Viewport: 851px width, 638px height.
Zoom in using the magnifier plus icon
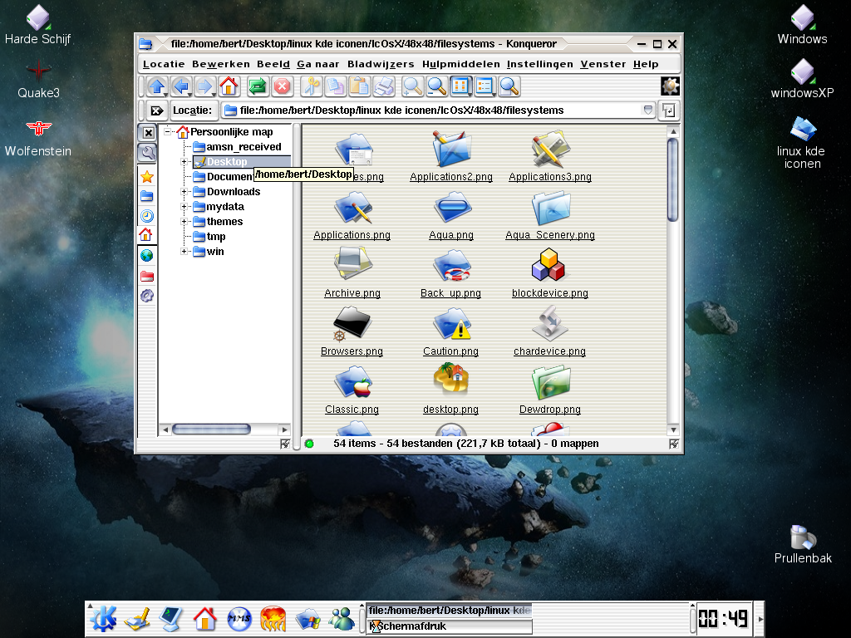[412, 86]
